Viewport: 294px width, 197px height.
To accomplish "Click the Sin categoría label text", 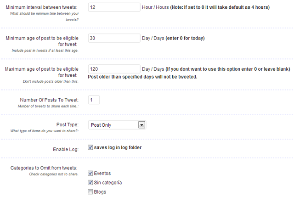I will point(108,183).
